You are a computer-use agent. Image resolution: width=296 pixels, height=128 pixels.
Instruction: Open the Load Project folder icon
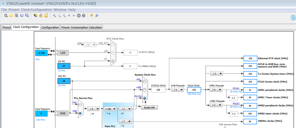[11, 16]
